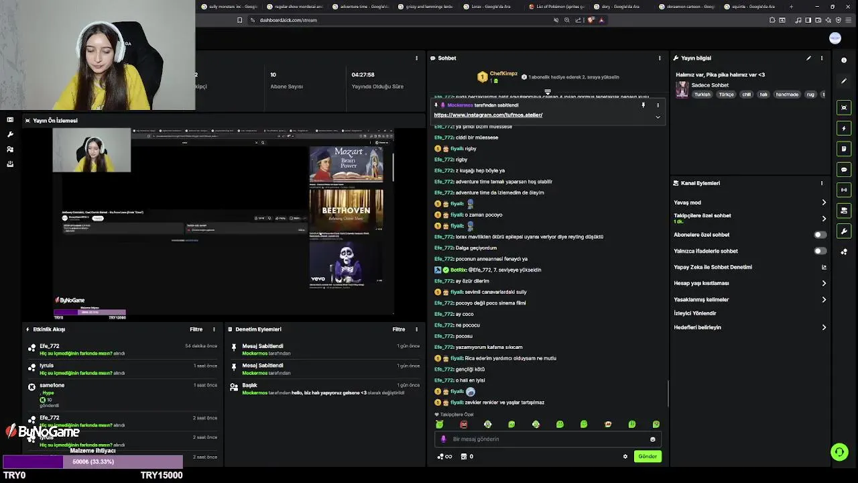Open chat settings gear icon
The width and height of the screenshot is (858, 483).
pyautogui.click(x=625, y=457)
